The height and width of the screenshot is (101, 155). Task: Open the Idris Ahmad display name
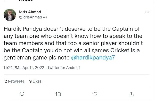tap(30, 12)
